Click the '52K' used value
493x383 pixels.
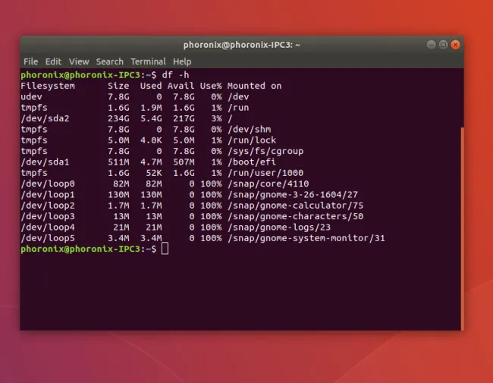(154, 173)
